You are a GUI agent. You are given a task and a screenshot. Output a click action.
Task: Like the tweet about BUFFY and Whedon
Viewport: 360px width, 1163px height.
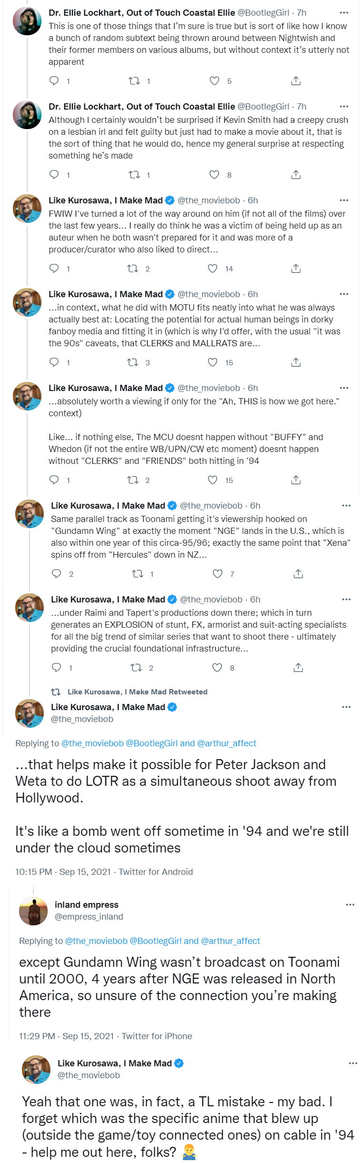[x=213, y=480]
